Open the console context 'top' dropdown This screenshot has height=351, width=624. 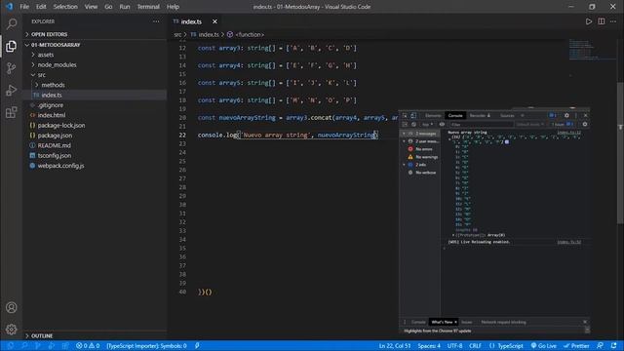(x=428, y=125)
